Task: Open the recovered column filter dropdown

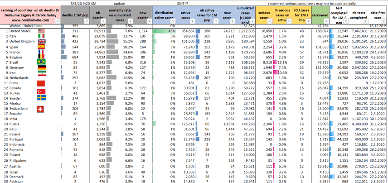Action: point(326,21)
